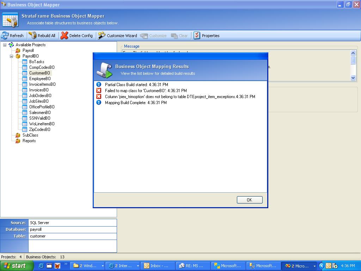Collapse the PayrollBO project node
The image size is (361, 271).
pos(11,56)
